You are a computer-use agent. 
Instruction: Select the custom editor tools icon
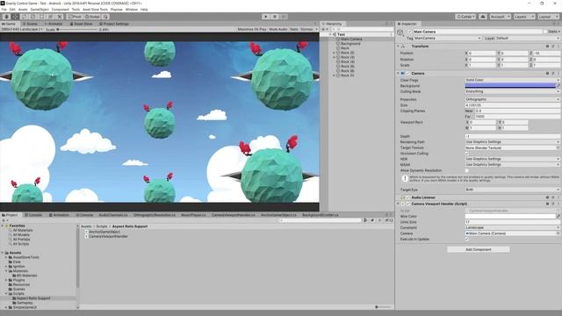[x=60, y=17]
